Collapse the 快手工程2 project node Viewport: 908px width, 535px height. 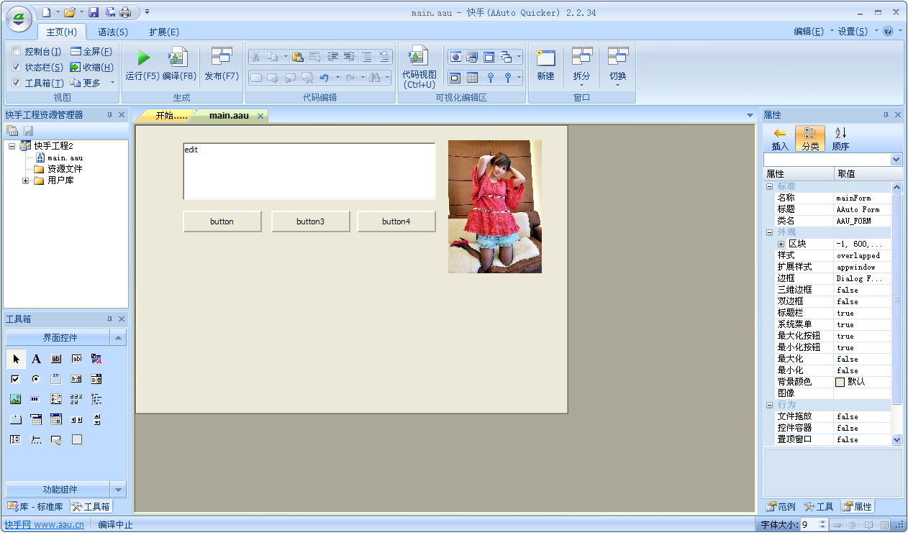point(12,146)
